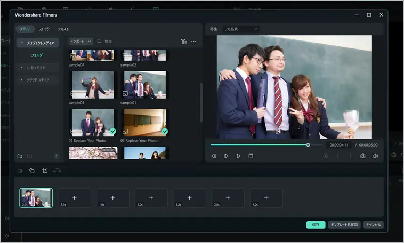404x243 pixels.
Task: Click the delete folder icon
Action: pos(30,156)
